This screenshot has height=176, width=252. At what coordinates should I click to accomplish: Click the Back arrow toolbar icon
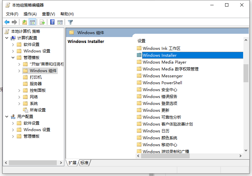[x=7, y=22]
